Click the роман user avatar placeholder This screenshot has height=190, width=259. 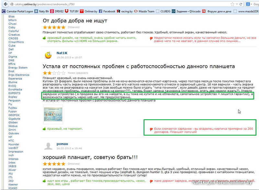(48, 146)
